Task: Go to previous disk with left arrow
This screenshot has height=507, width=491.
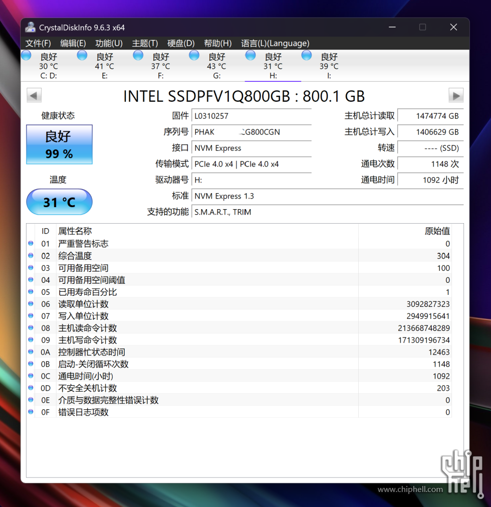Action: pos(34,95)
